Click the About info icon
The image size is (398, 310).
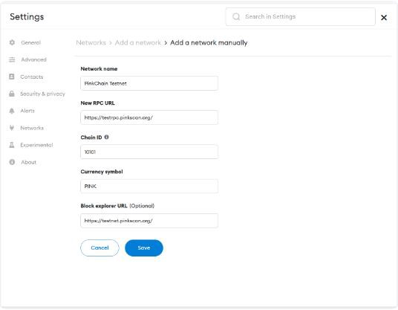click(12, 162)
